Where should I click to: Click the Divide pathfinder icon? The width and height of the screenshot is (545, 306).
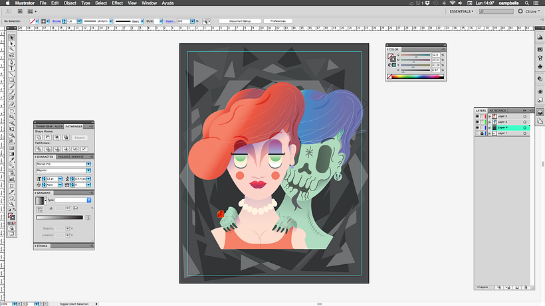click(x=39, y=149)
